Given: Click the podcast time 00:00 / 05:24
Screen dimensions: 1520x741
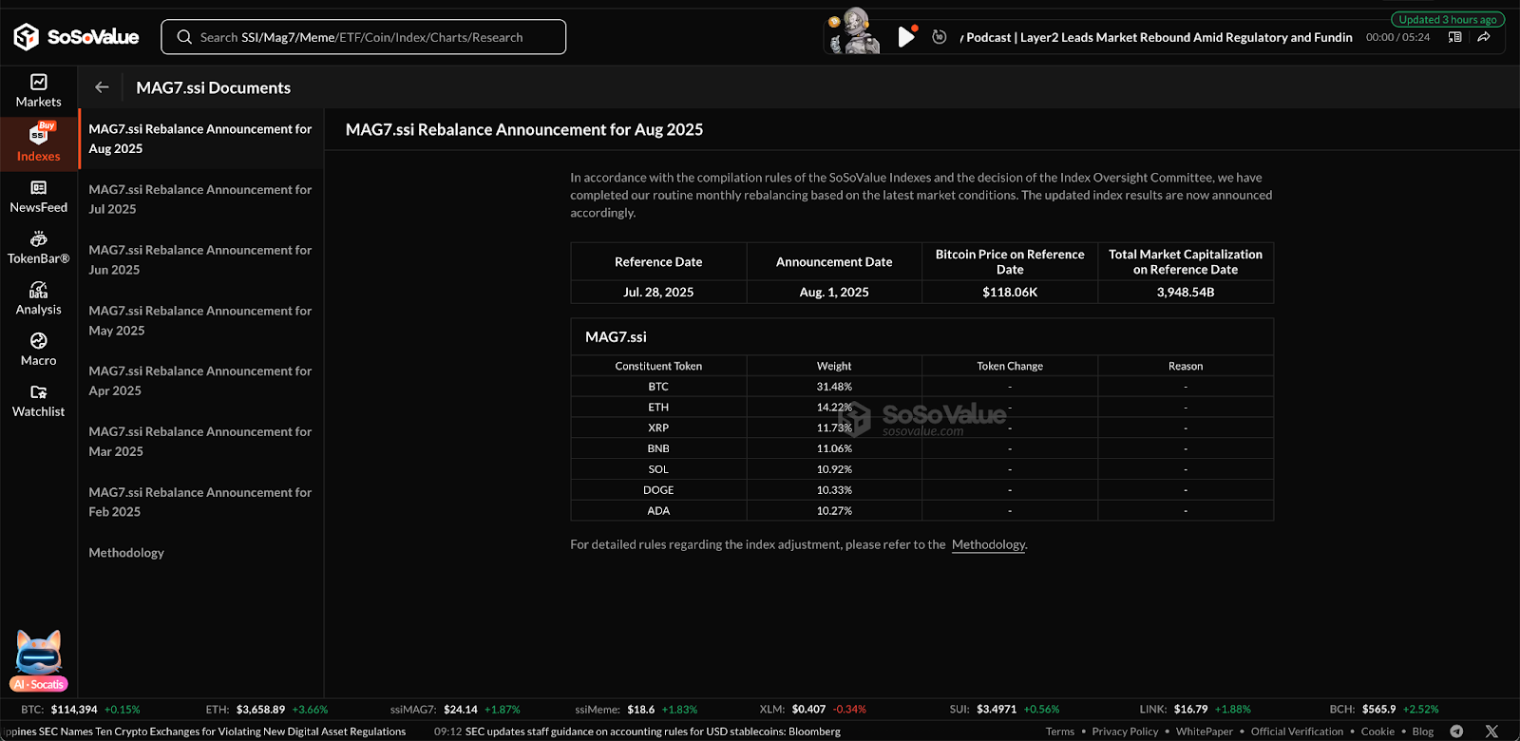Looking at the screenshot, I should pyautogui.click(x=1397, y=37).
